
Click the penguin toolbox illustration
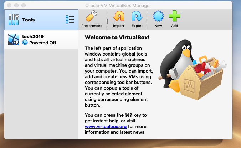coord(192,70)
